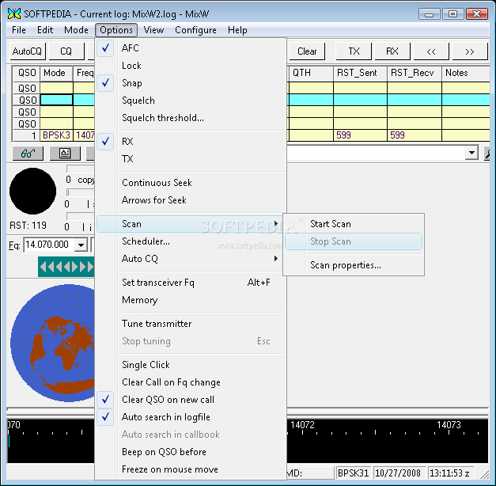496x486 pixels.
Task: Click the Notes column header
Action: pos(466,73)
